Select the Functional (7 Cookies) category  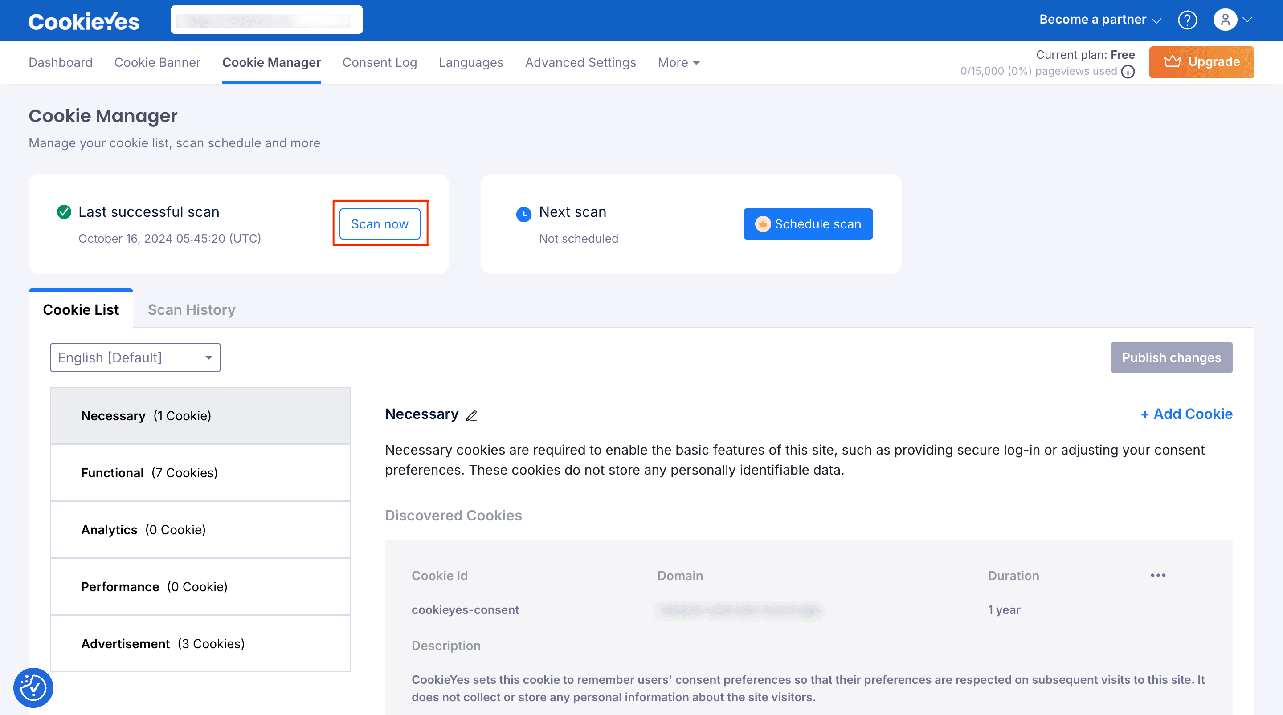[201, 473]
